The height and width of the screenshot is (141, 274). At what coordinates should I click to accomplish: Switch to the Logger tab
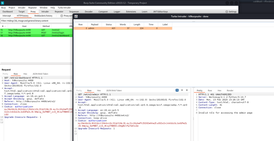[117, 12]
